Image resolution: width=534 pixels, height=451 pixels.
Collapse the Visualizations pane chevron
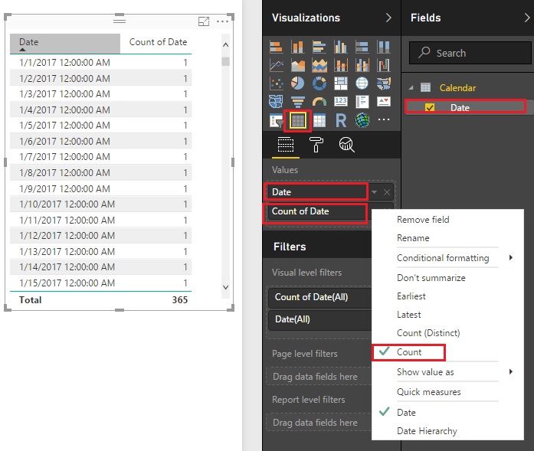[388, 18]
